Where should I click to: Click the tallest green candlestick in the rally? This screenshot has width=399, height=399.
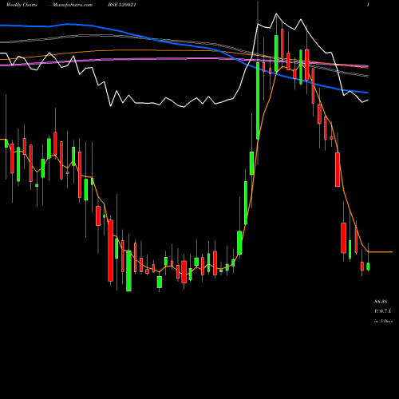click(x=258, y=101)
